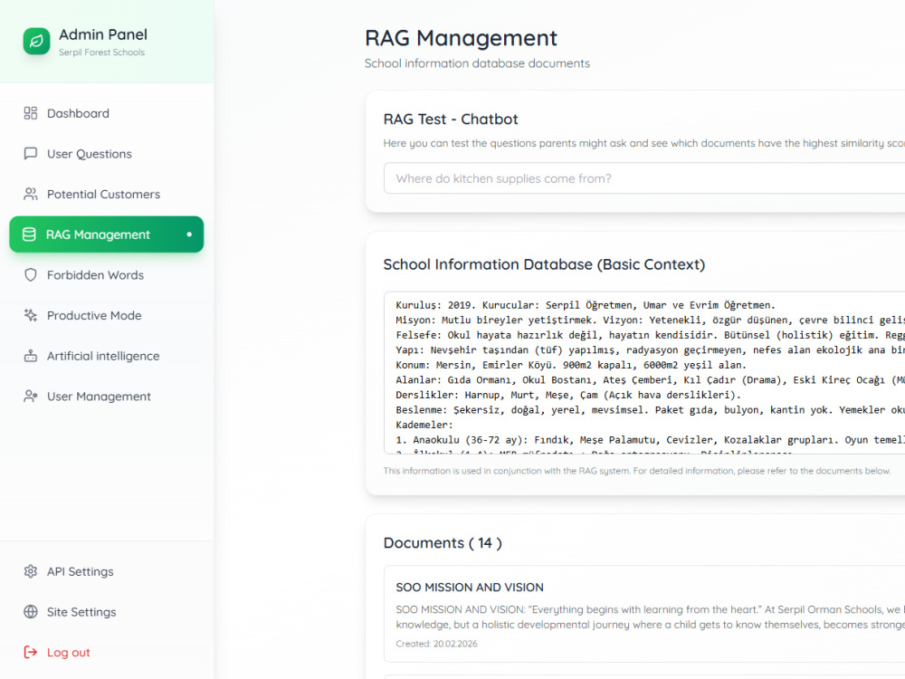Open the SOO MISSION AND VISION document
Viewport: 905px width, 679px height.
644,614
